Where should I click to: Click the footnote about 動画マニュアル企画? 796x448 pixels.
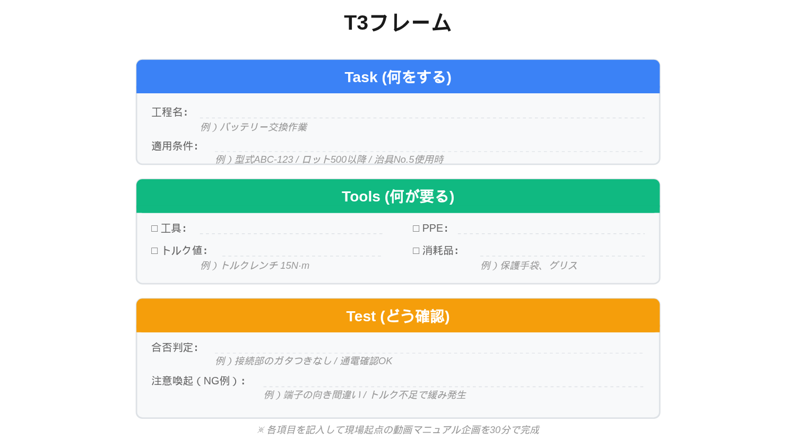pyautogui.click(x=398, y=430)
